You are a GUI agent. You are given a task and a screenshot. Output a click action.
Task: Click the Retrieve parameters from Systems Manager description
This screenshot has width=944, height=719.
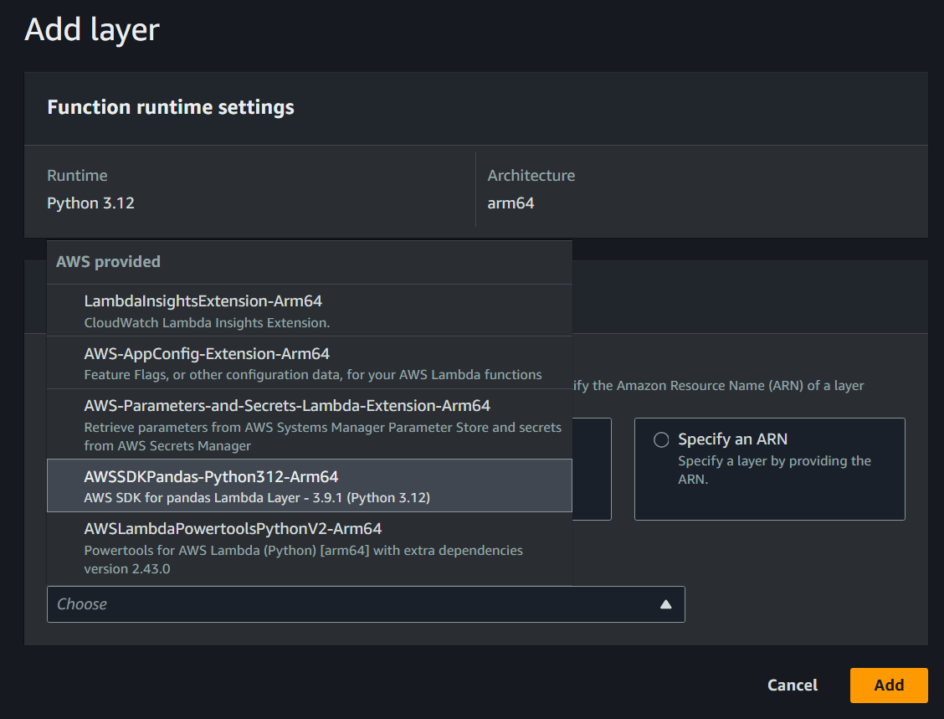point(323,437)
